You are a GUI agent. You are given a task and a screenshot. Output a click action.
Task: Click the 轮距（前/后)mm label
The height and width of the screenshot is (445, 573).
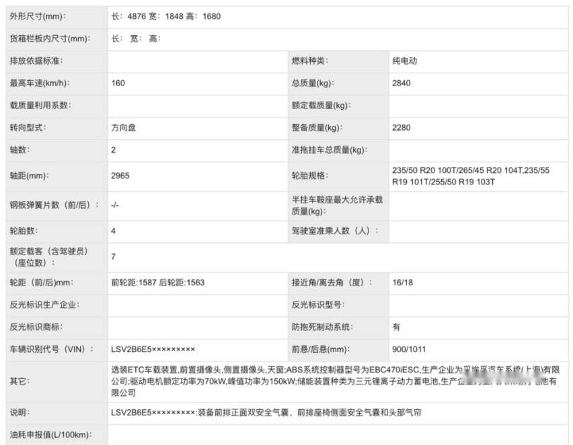[x=42, y=283]
